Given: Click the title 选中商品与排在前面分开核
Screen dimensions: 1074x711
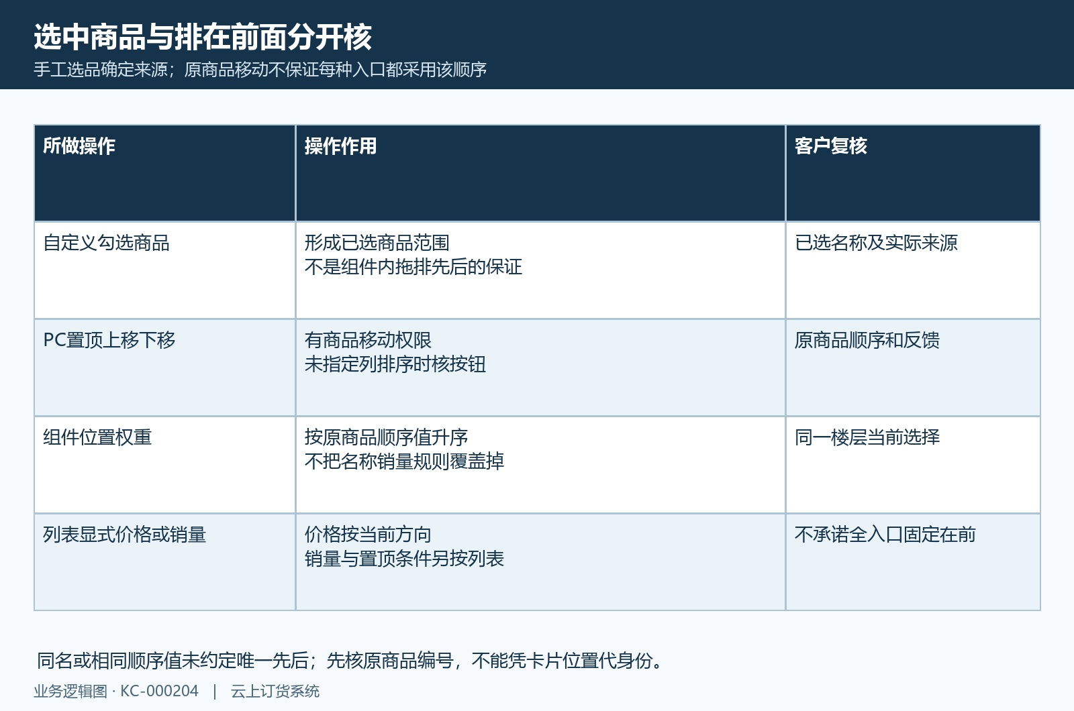Looking at the screenshot, I should point(203,36).
